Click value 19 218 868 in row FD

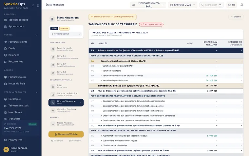tap(212, 76)
